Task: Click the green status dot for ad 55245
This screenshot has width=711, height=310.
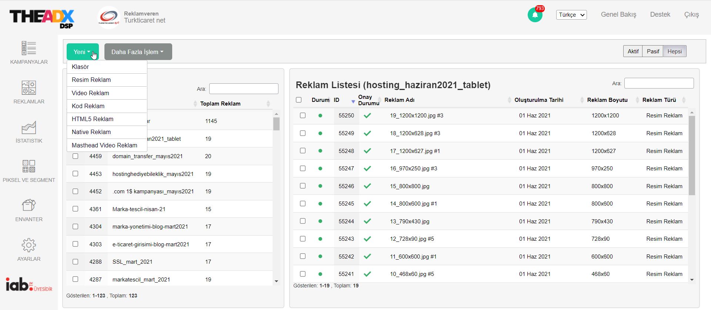Action: pyautogui.click(x=320, y=204)
